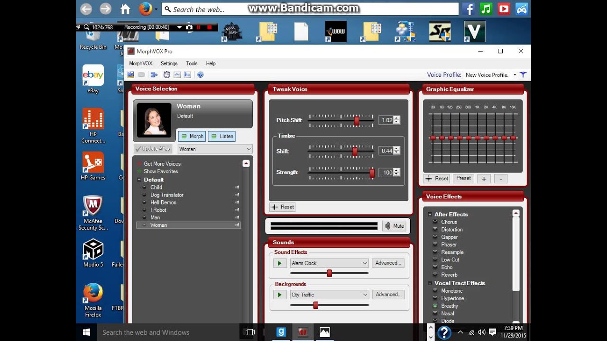Viewport: 607px width, 341px height.
Task: Click the equalizer minus button
Action: pos(501,179)
